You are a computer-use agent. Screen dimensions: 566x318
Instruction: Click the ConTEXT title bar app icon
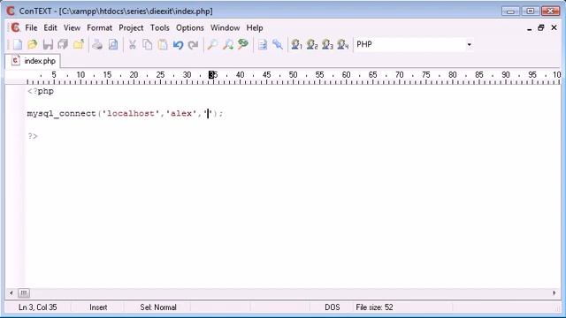tap(10, 11)
